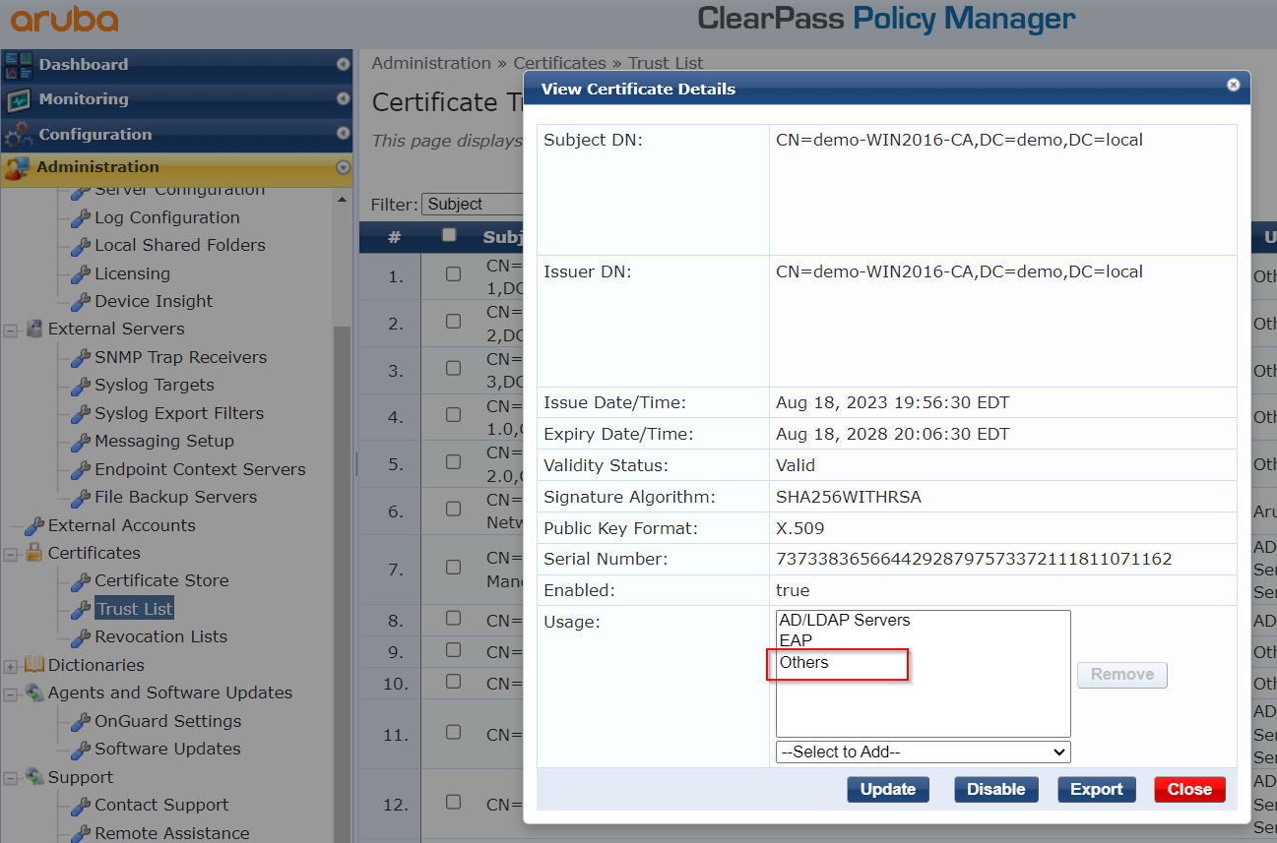
Task: Click wrench icon beside Certificate Store
Action: (81, 581)
